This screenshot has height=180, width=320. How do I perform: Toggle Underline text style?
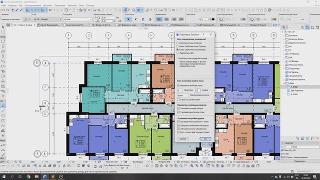(x=143, y=19)
